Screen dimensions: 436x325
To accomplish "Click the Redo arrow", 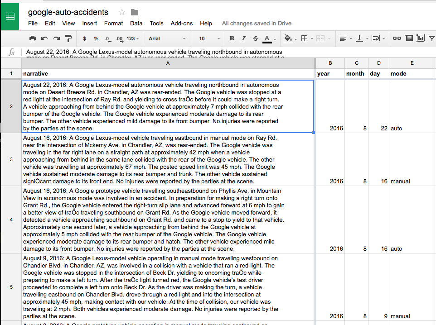I will (x=57, y=38).
